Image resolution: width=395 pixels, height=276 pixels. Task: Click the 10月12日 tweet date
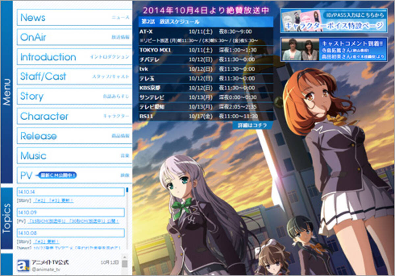109,262
